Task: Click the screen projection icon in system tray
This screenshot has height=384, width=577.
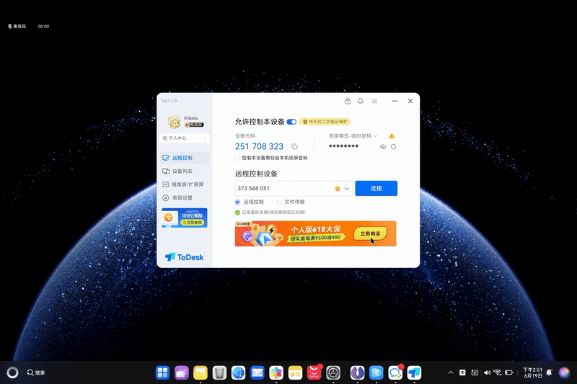Action: 475,372
